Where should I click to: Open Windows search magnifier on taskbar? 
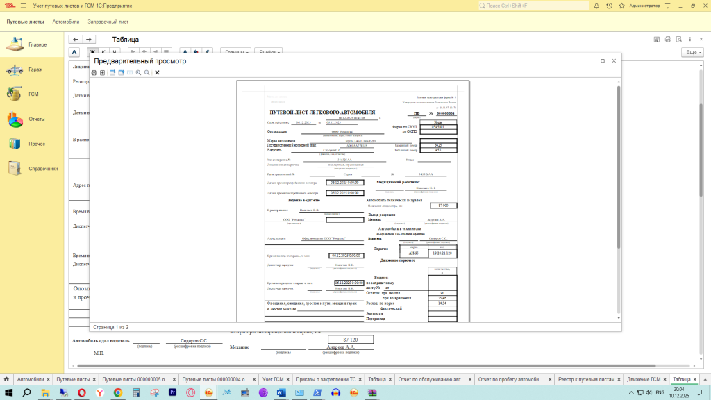pos(27,392)
